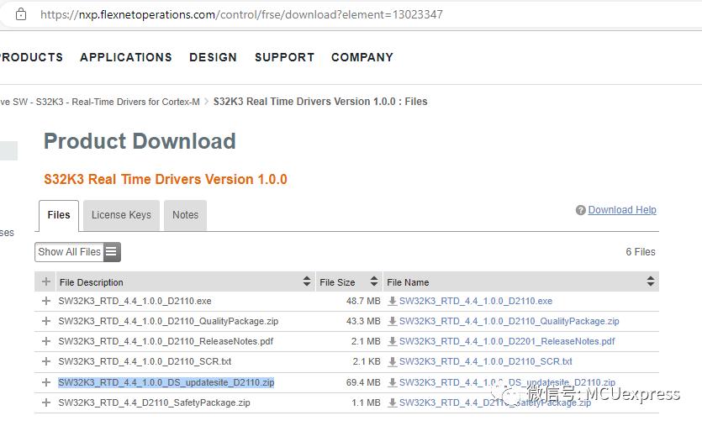
Task: Open the PRODUCTS menu
Action: click(31, 57)
